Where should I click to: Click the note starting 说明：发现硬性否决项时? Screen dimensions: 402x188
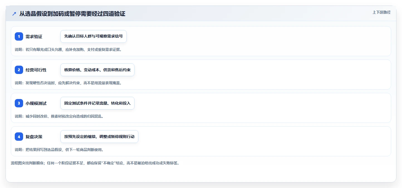click(x=68, y=83)
